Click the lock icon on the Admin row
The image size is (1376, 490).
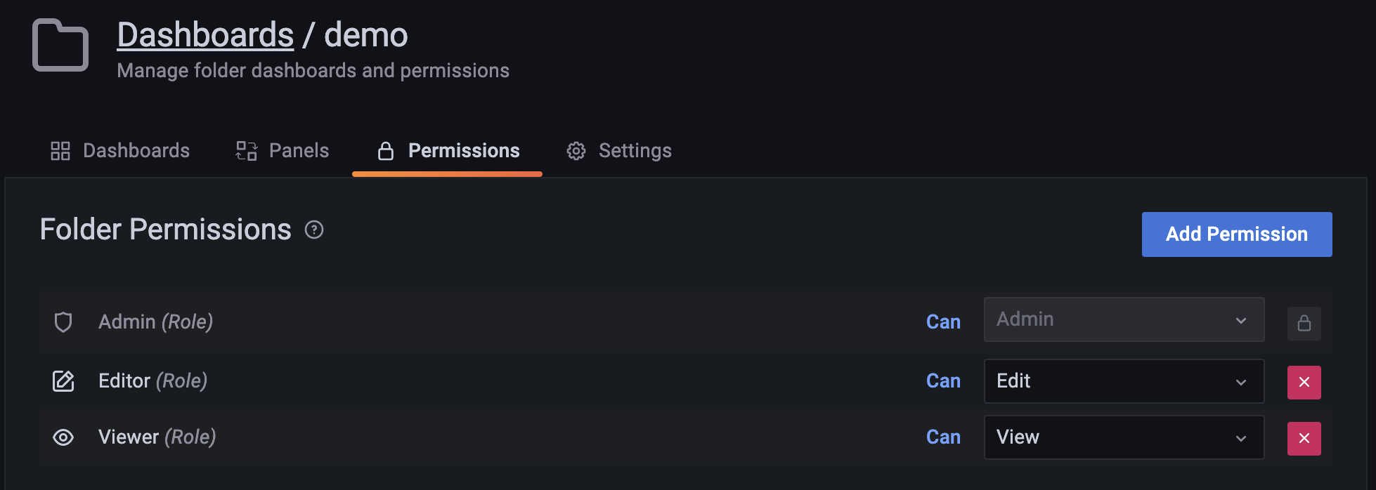(x=1304, y=322)
